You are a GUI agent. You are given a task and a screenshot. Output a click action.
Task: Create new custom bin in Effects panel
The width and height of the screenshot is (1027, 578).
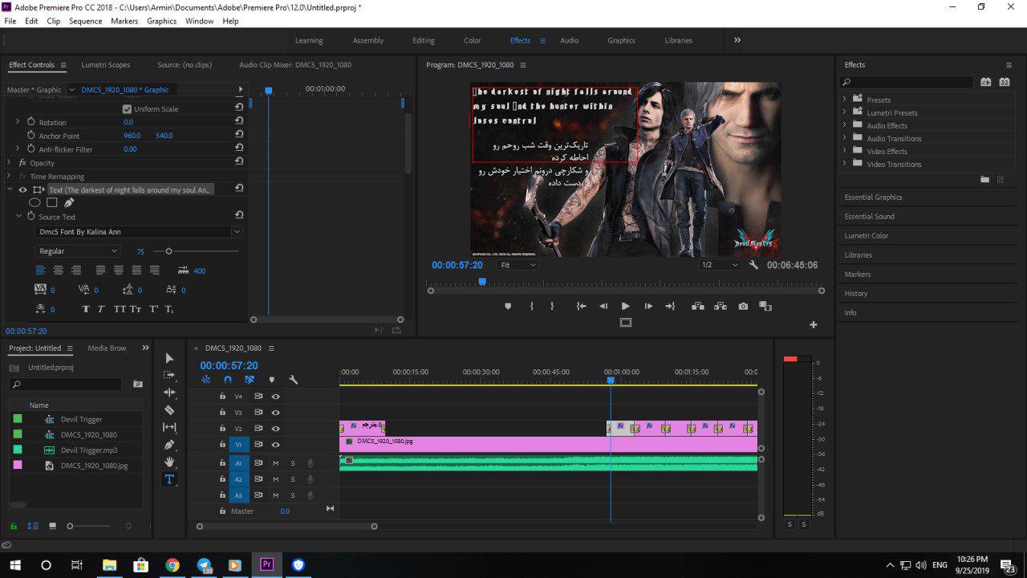click(984, 179)
